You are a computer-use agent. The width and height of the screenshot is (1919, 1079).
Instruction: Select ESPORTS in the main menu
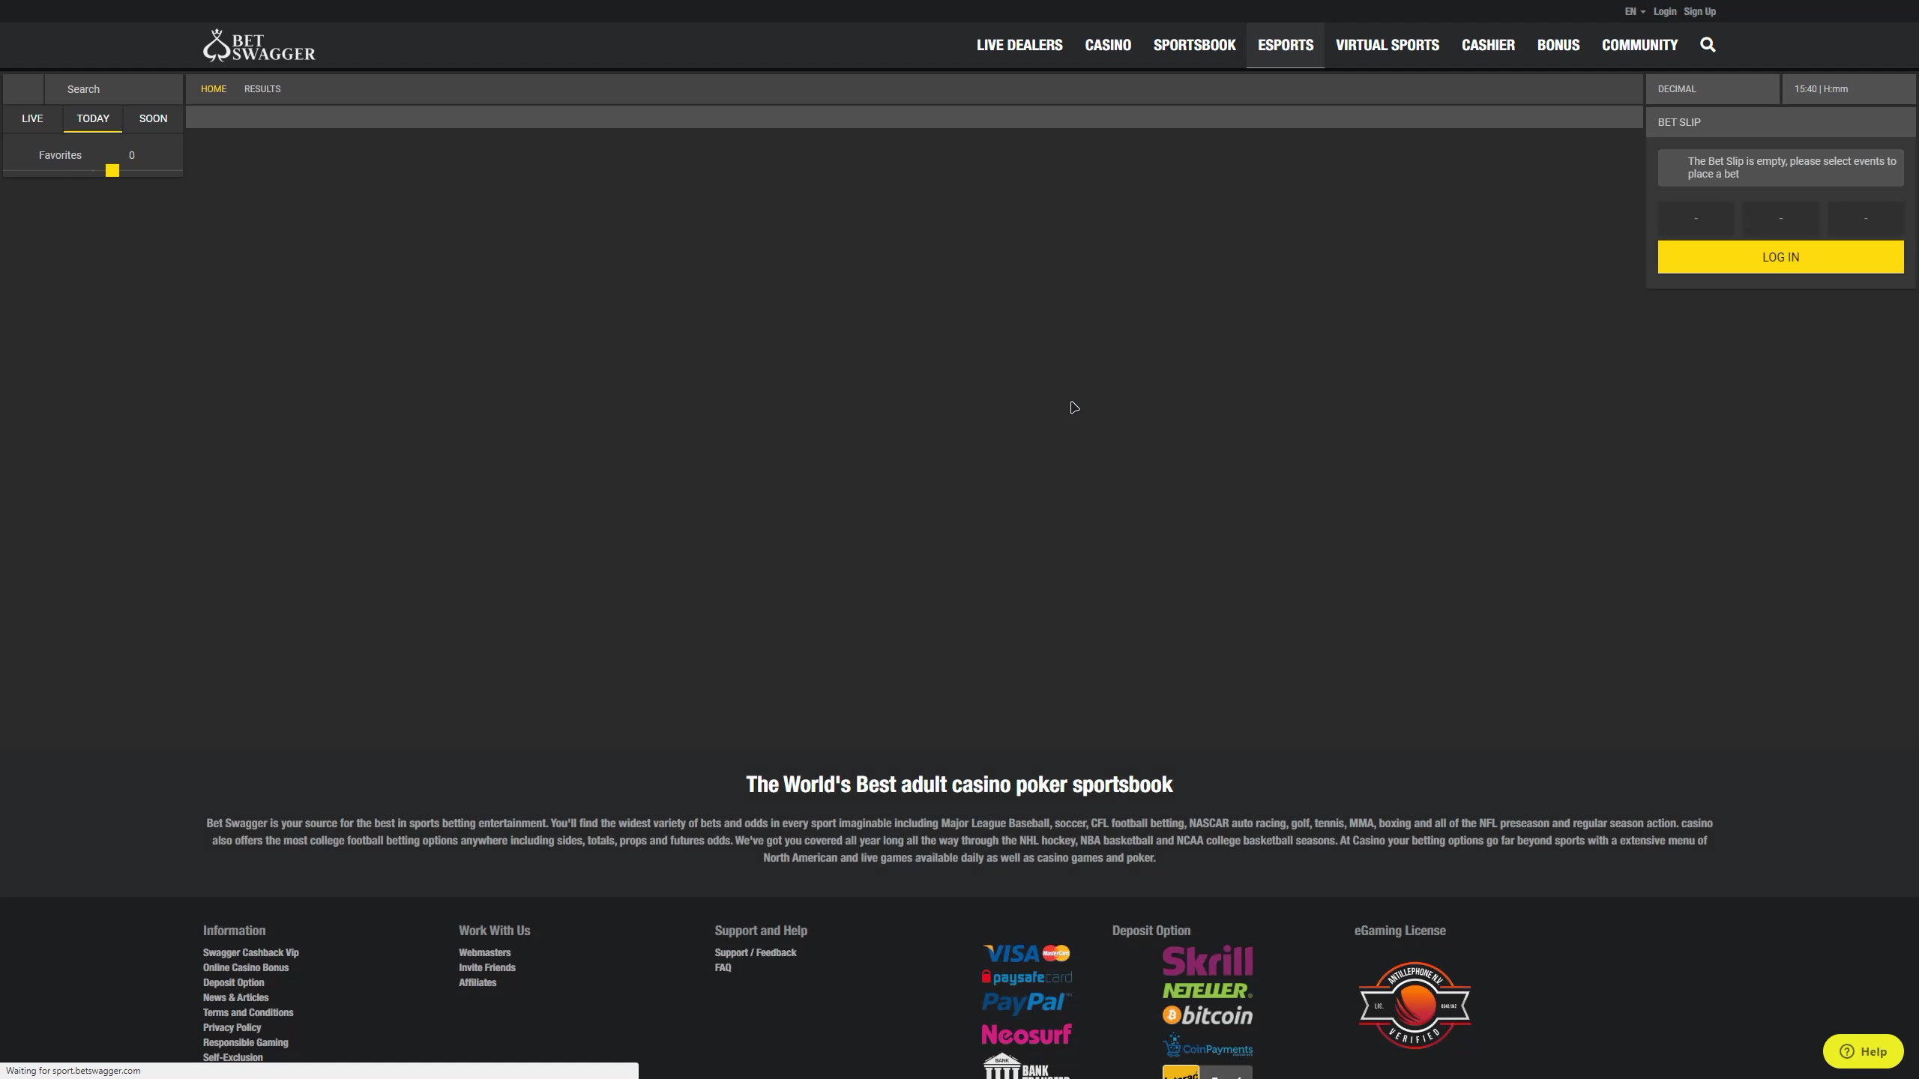tap(1285, 45)
